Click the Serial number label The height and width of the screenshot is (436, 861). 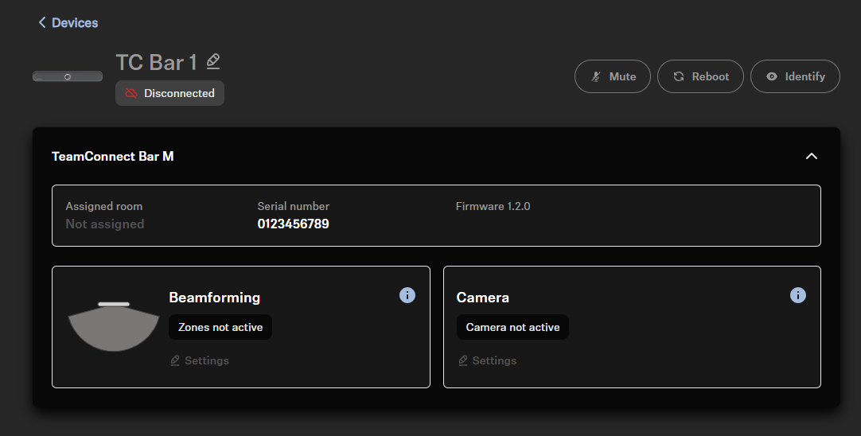(x=293, y=207)
